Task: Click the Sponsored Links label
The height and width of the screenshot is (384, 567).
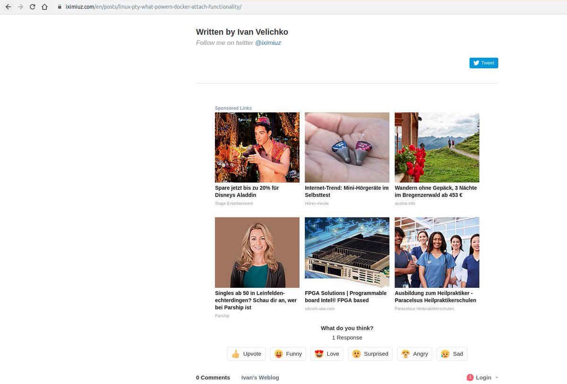Action: [x=233, y=108]
